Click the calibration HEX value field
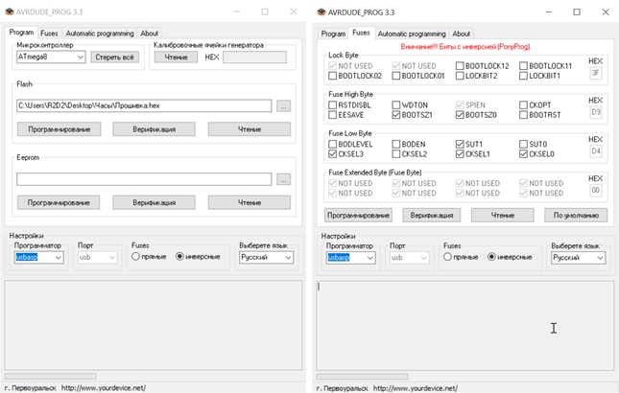The image size is (619, 393). [254, 58]
